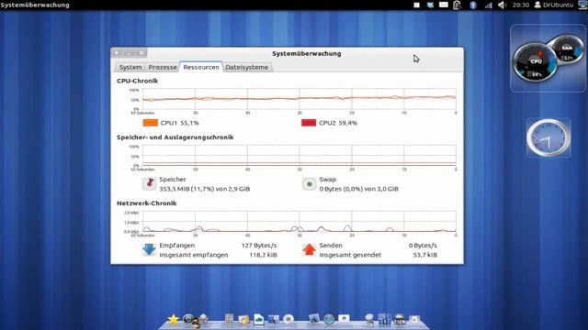The height and width of the screenshot is (330, 588).
Task: Open the Bluetooth indicator
Action: tap(473, 5)
